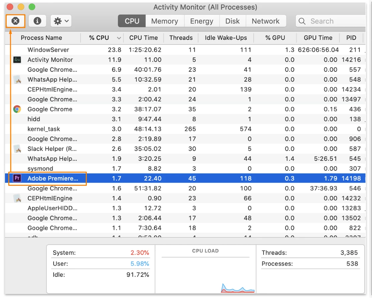Image resolution: width=372 pixels, height=298 pixels.
Task: Select Slack Helper (R... process name
Action: pyautogui.click(x=52, y=149)
